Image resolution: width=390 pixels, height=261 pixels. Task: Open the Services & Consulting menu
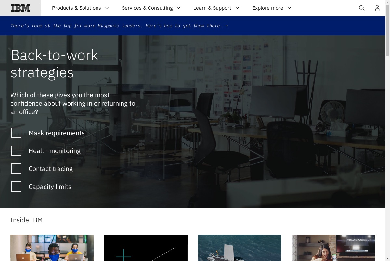click(151, 8)
